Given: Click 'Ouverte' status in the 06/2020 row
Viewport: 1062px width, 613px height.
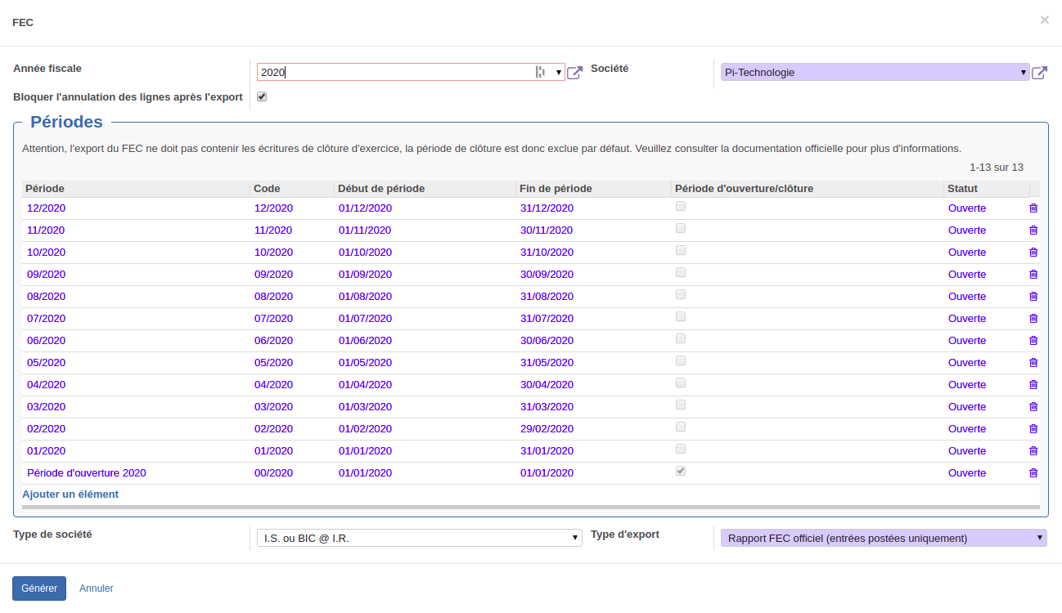Looking at the screenshot, I should 967,341.
